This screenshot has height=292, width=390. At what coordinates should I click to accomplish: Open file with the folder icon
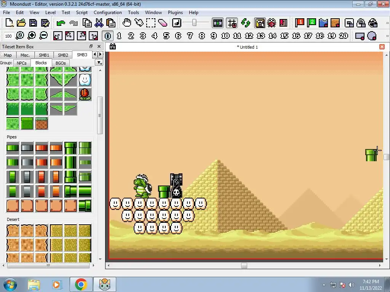point(21,23)
